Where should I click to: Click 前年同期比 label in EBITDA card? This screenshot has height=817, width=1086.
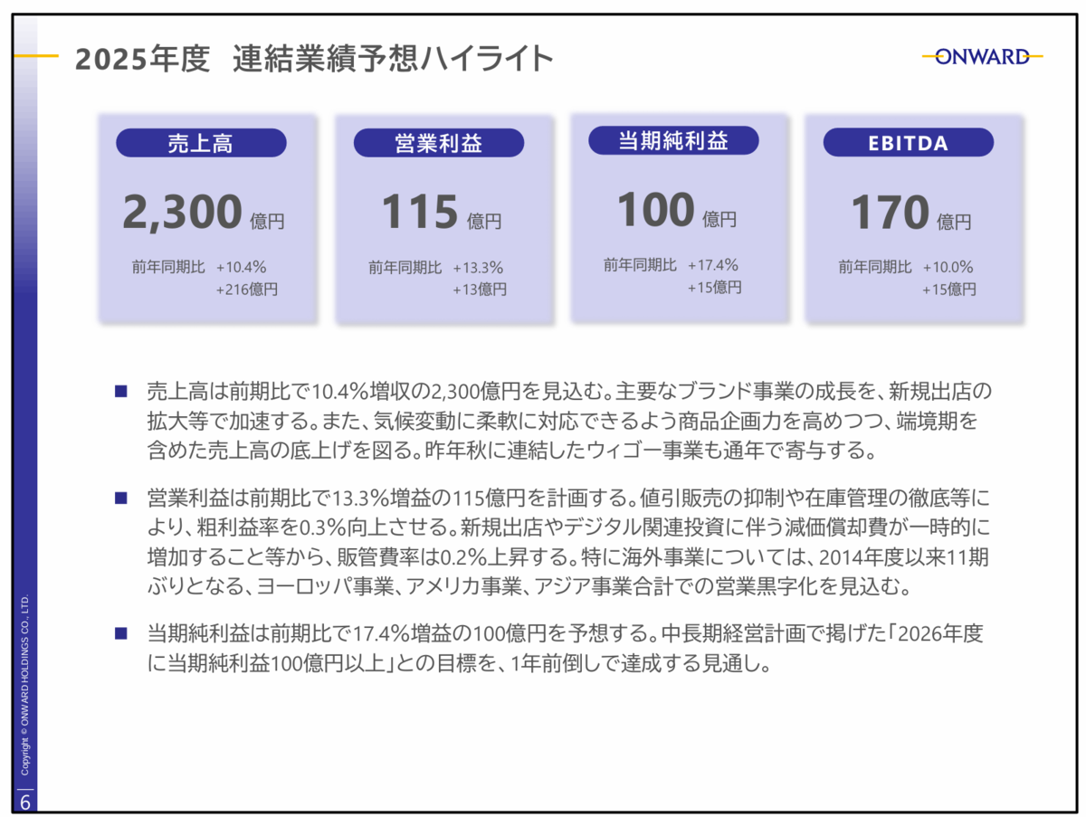pos(875,267)
